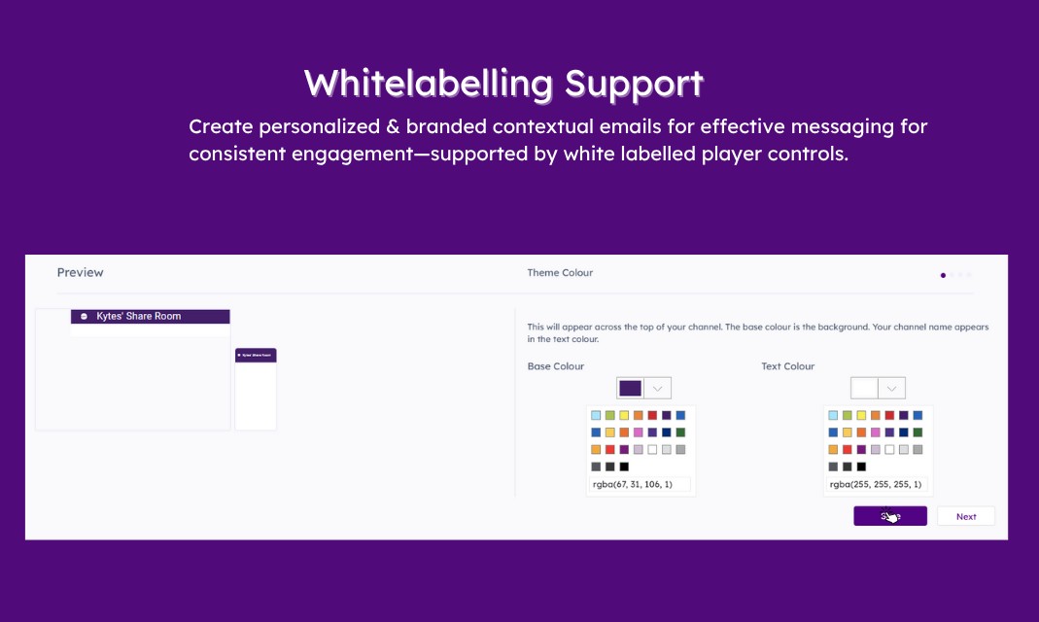Click the purple Save button
This screenshot has width=1039, height=622.
tap(890, 516)
